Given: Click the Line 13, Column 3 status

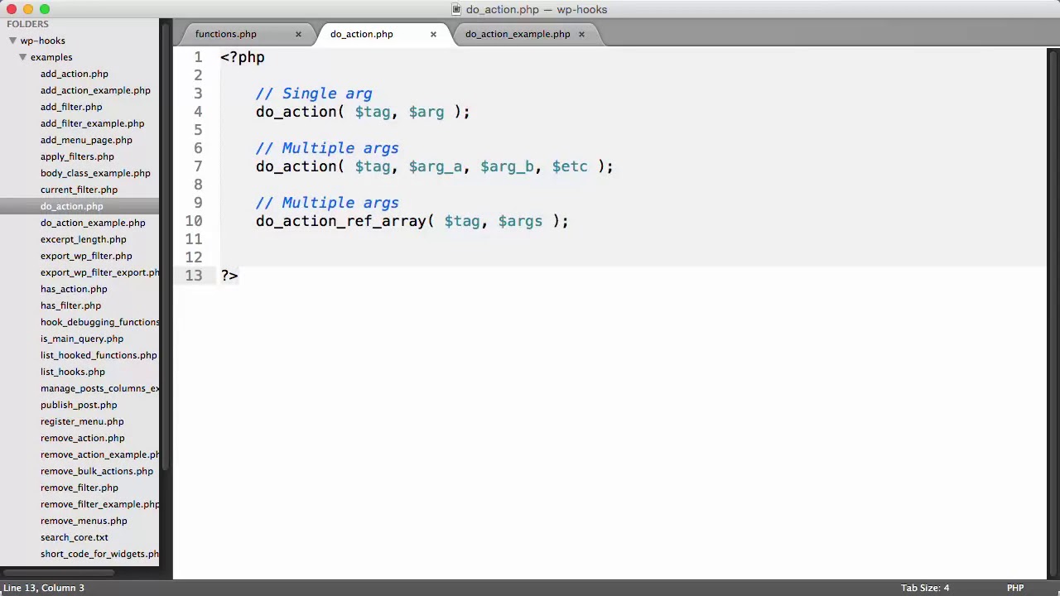Looking at the screenshot, I should click(x=43, y=588).
